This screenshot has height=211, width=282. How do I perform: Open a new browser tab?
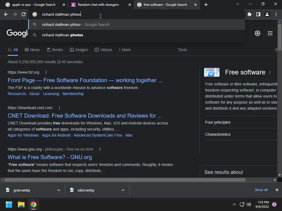[206, 5]
